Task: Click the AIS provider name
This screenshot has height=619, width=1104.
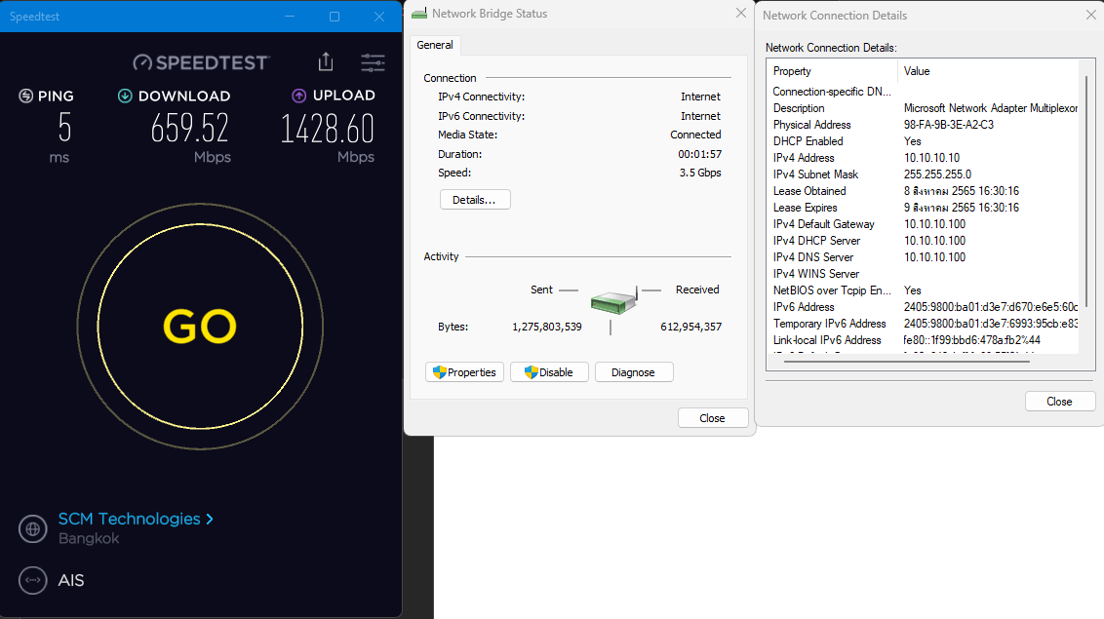Action: 71,580
